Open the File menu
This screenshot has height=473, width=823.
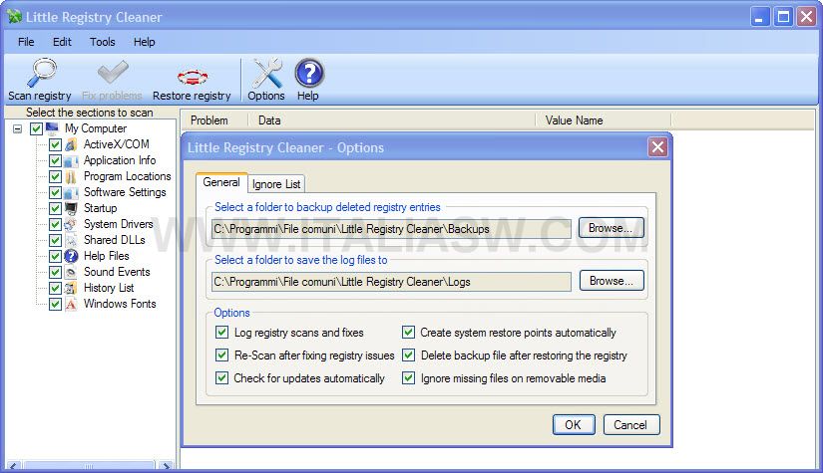click(26, 42)
